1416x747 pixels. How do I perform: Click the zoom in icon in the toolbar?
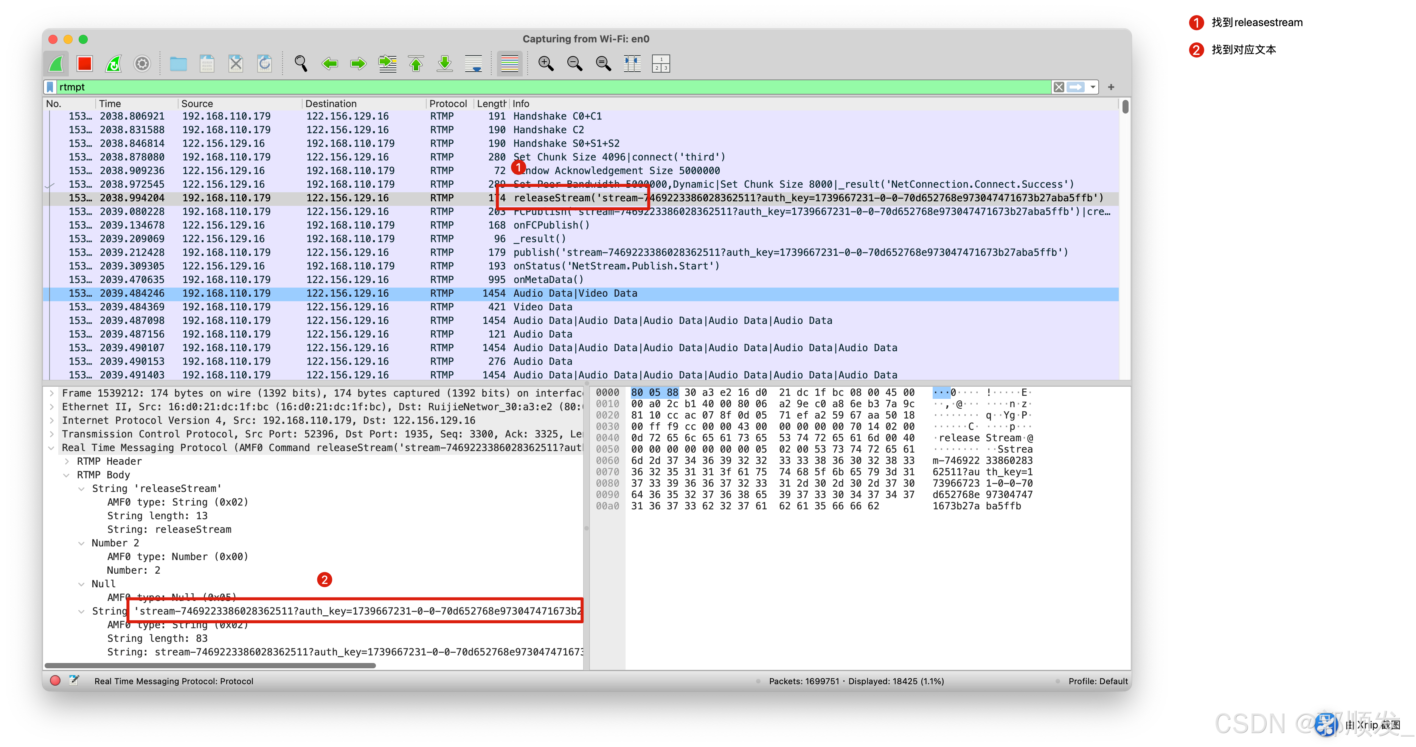coord(545,64)
